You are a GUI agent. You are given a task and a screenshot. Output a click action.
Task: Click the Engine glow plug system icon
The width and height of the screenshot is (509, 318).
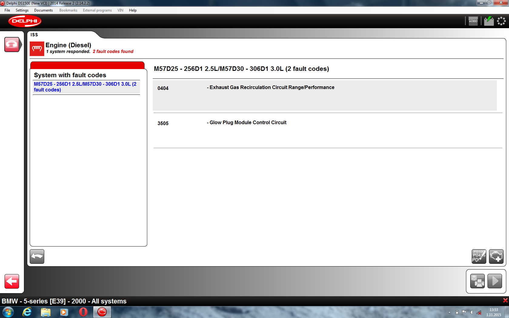[37, 48]
